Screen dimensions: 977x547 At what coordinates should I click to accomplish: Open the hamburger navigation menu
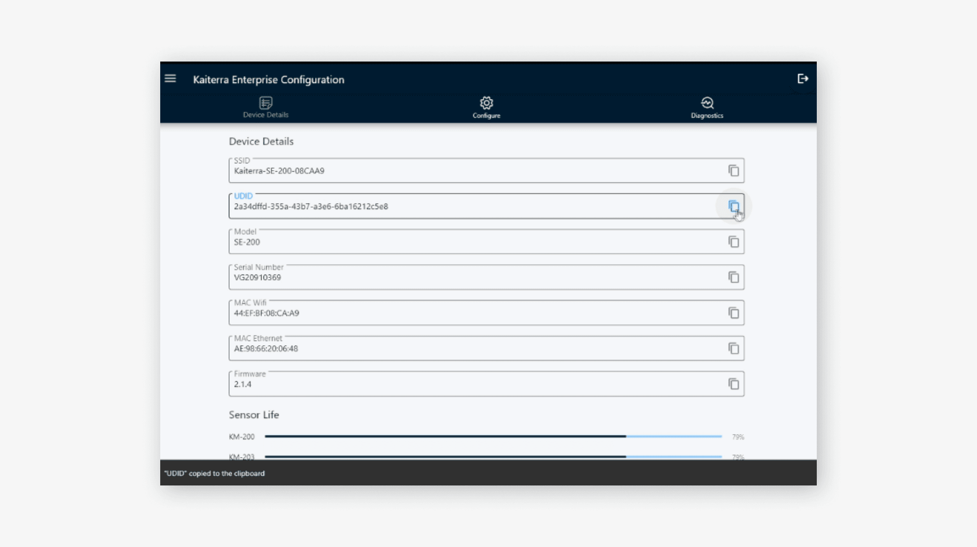pos(170,78)
